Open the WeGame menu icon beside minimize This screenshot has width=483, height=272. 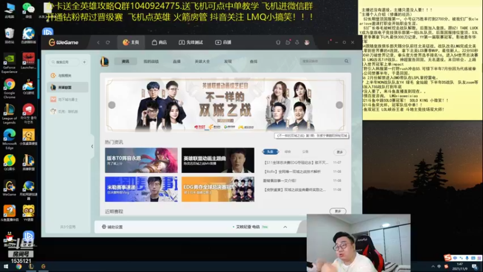click(x=328, y=42)
